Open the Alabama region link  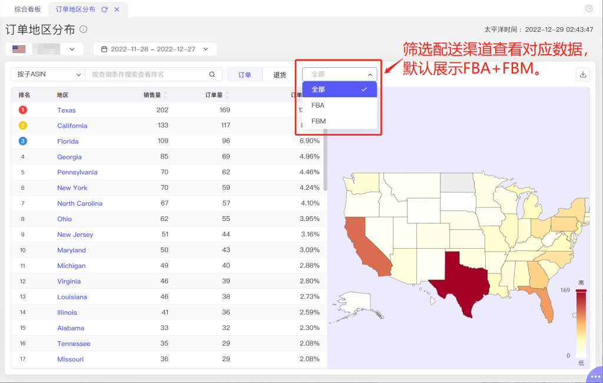(x=71, y=328)
